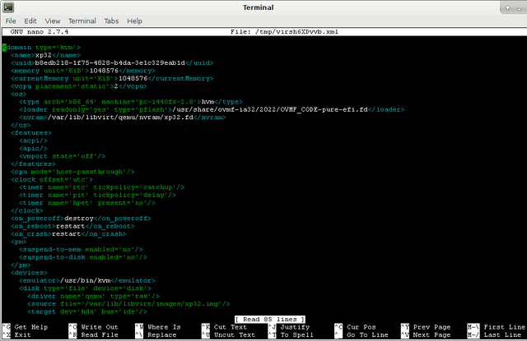Click the type arch='x86_64' machine line
The width and height of the screenshot is (527, 341).
[x=131, y=102]
